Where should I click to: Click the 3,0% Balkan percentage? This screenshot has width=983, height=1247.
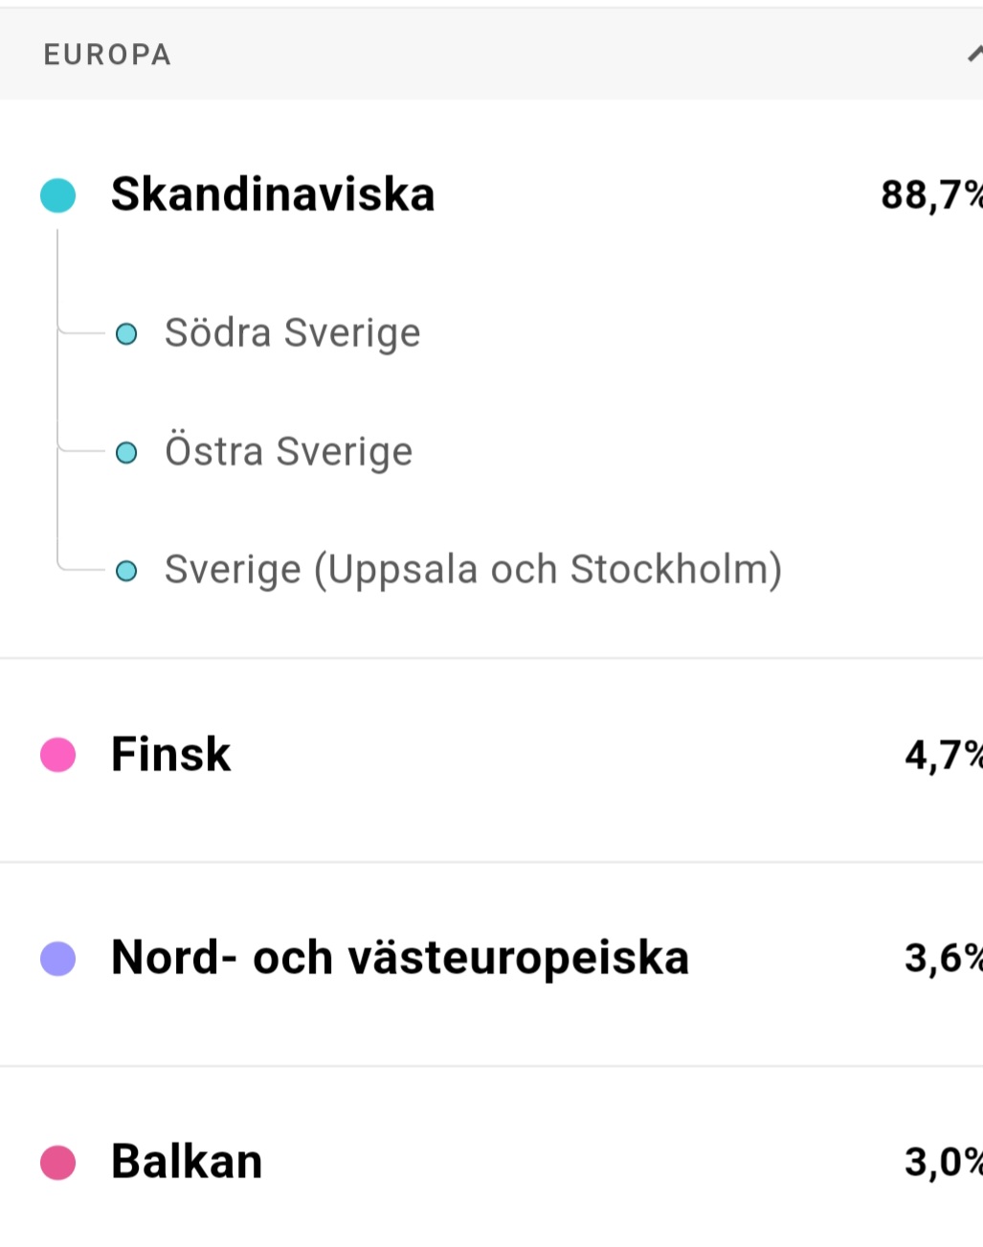coord(943,1162)
